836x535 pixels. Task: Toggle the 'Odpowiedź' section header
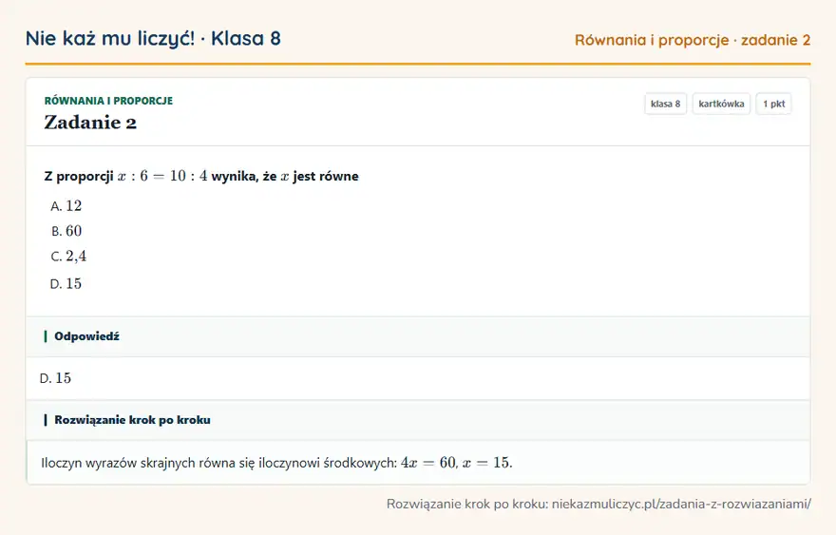pyautogui.click(x=418, y=336)
